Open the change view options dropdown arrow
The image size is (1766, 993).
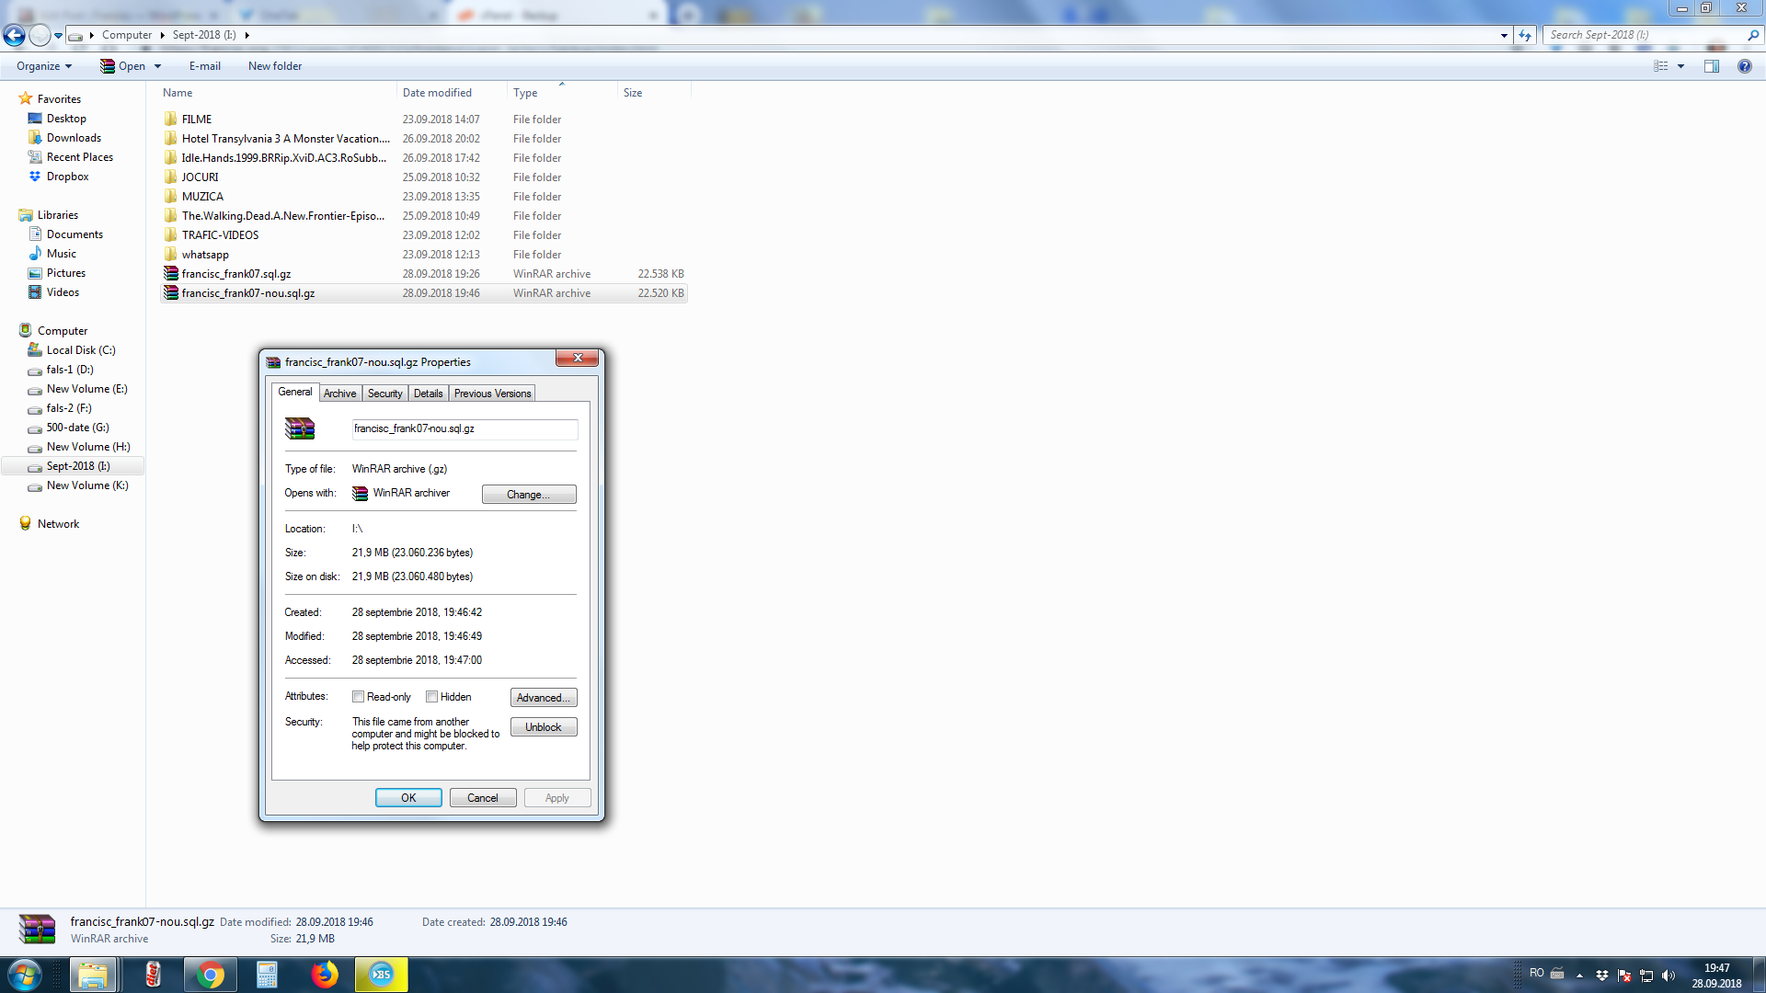pos(1680,66)
